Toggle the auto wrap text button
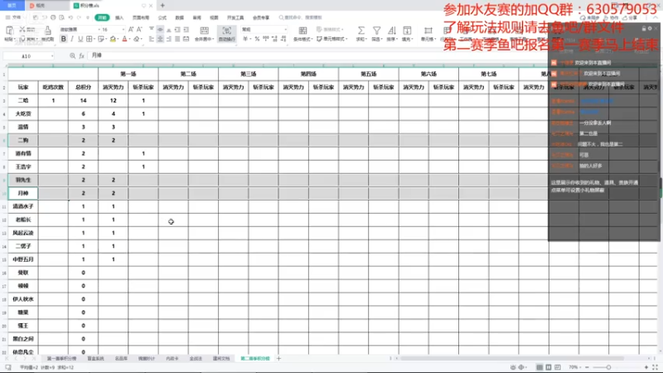The width and height of the screenshot is (663, 373). click(x=226, y=33)
